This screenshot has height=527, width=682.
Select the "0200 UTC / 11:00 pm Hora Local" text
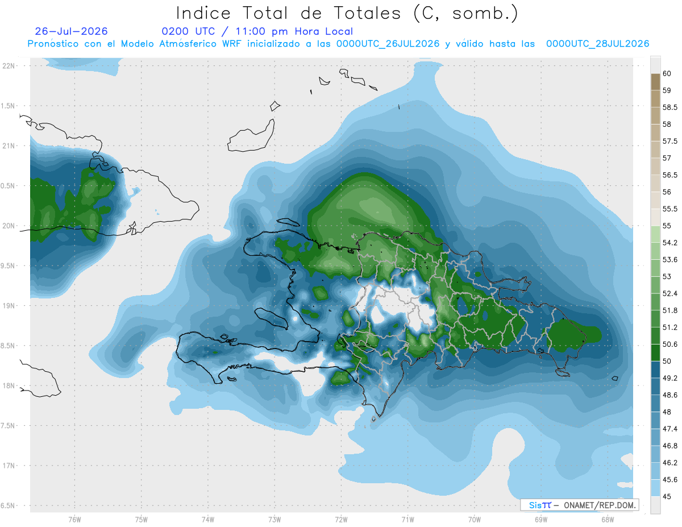tap(257, 31)
